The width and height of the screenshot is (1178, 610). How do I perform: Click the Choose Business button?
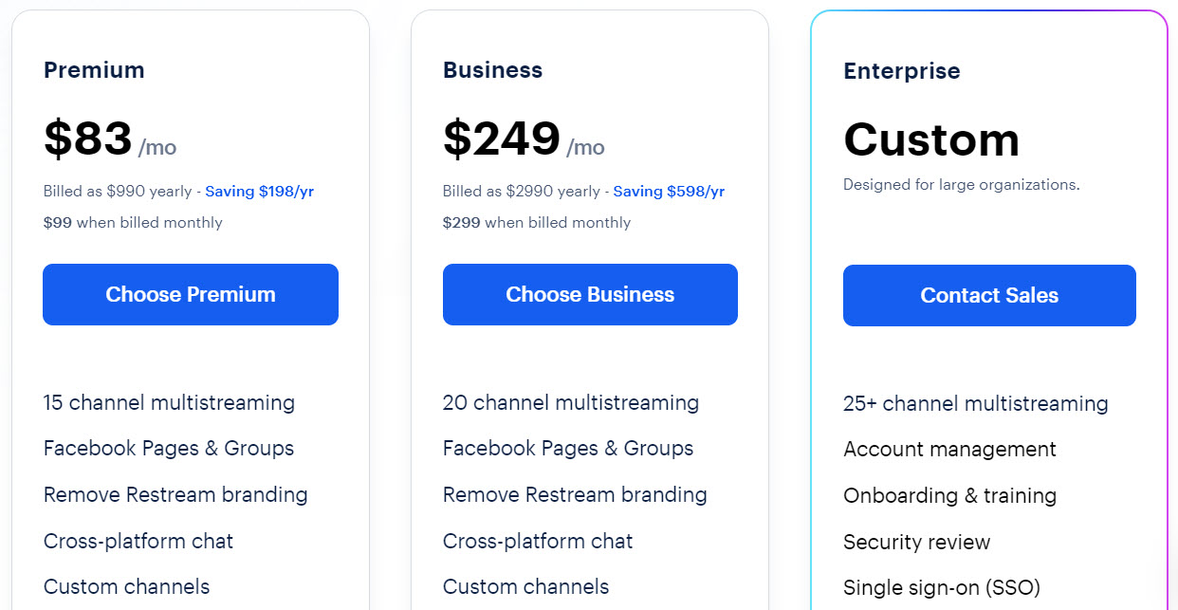tap(590, 294)
